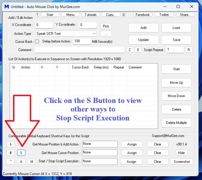Screen dimensions: 202x180
Task: Click the ^ button in bottom row
Action: pyautogui.click(x=11, y=162)
